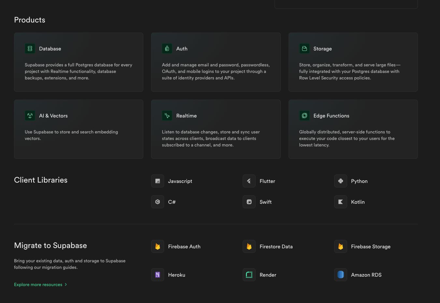Screen dimensions: 440x303
Task: Click the Swift logo icon
Action: [249, 202]
